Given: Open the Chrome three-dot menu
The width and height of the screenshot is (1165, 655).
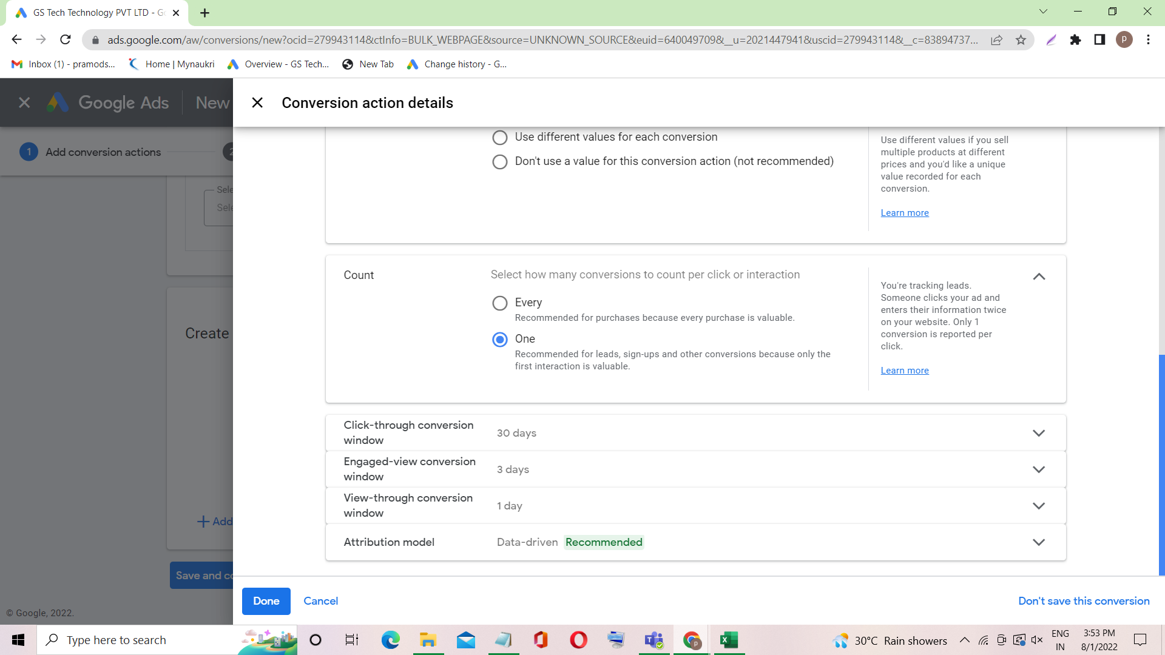Looking at the screenshot, I should coord(1148,40).
